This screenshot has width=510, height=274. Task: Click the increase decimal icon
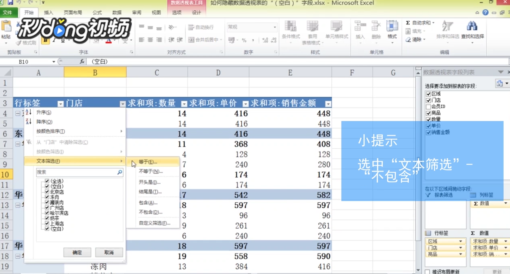coord(265,40)
